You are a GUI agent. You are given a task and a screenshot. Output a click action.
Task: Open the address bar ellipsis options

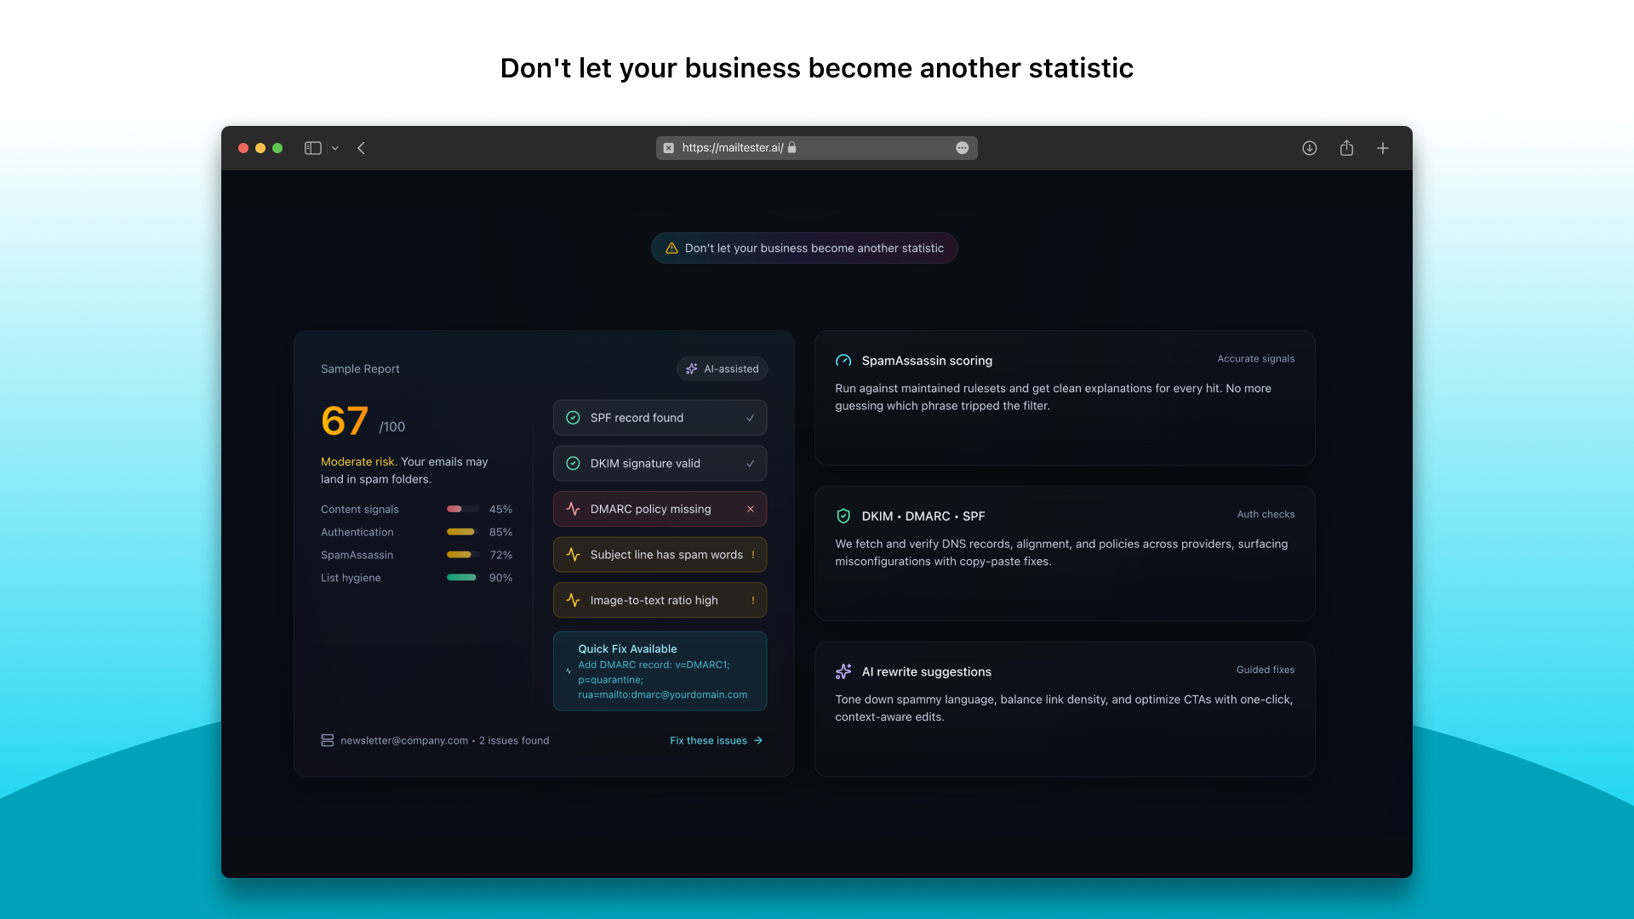click(963, 147)
